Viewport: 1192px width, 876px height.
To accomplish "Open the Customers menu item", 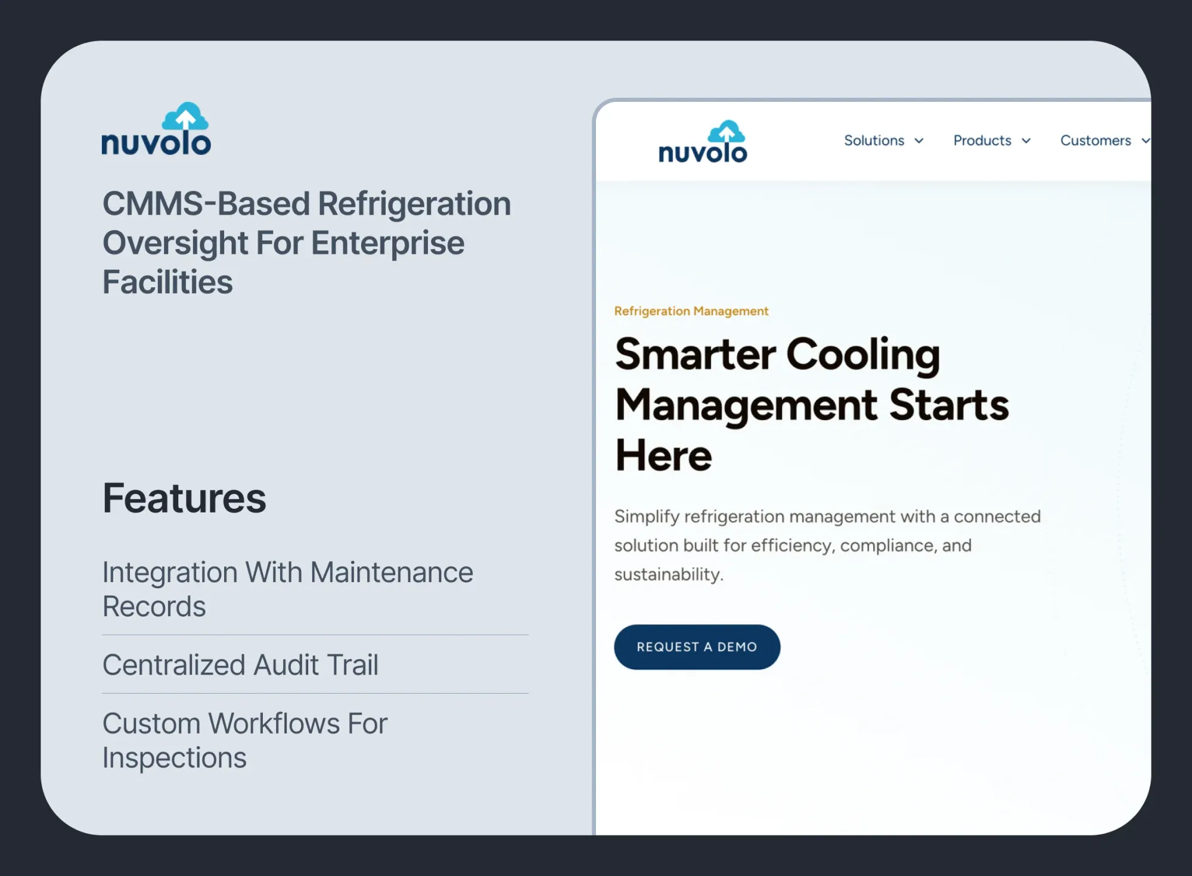I will pyautogui.click(x=1095, y=141).
